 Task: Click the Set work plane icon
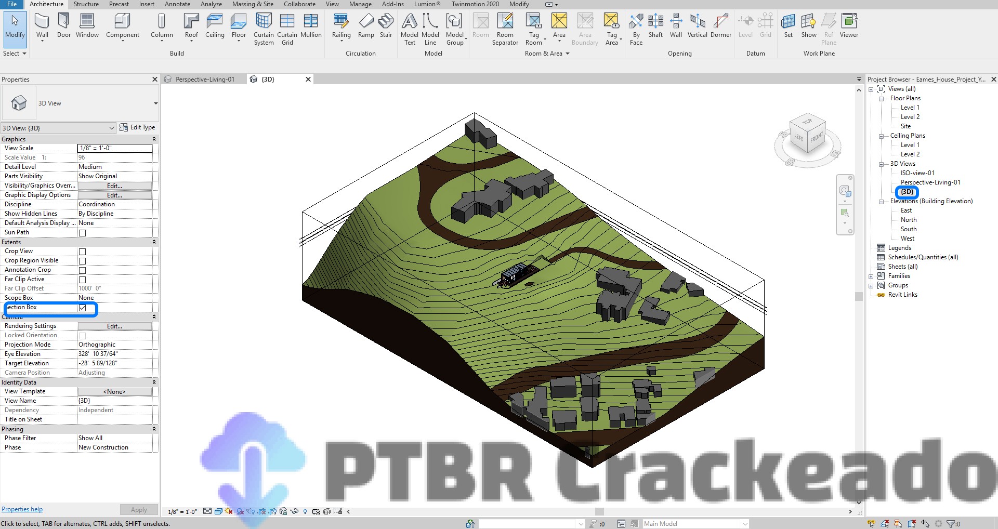[x=788, y=21]
